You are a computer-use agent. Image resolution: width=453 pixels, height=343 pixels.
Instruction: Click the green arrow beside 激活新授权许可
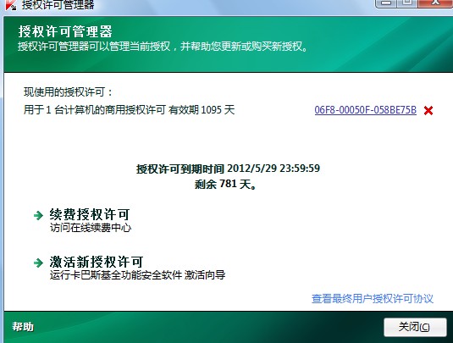pyautogui.click(x=38, y=263)
